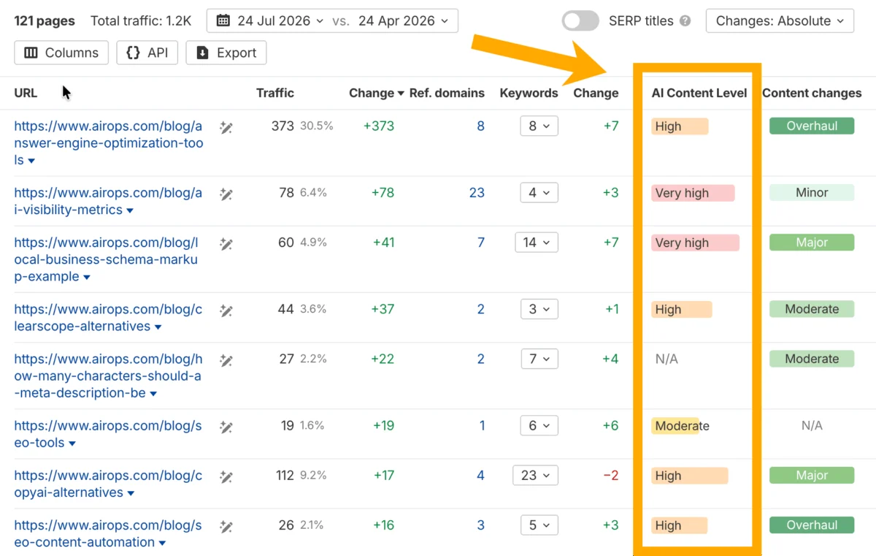Click referring domains value 23
Screen dimensions: 876x556
477,193
